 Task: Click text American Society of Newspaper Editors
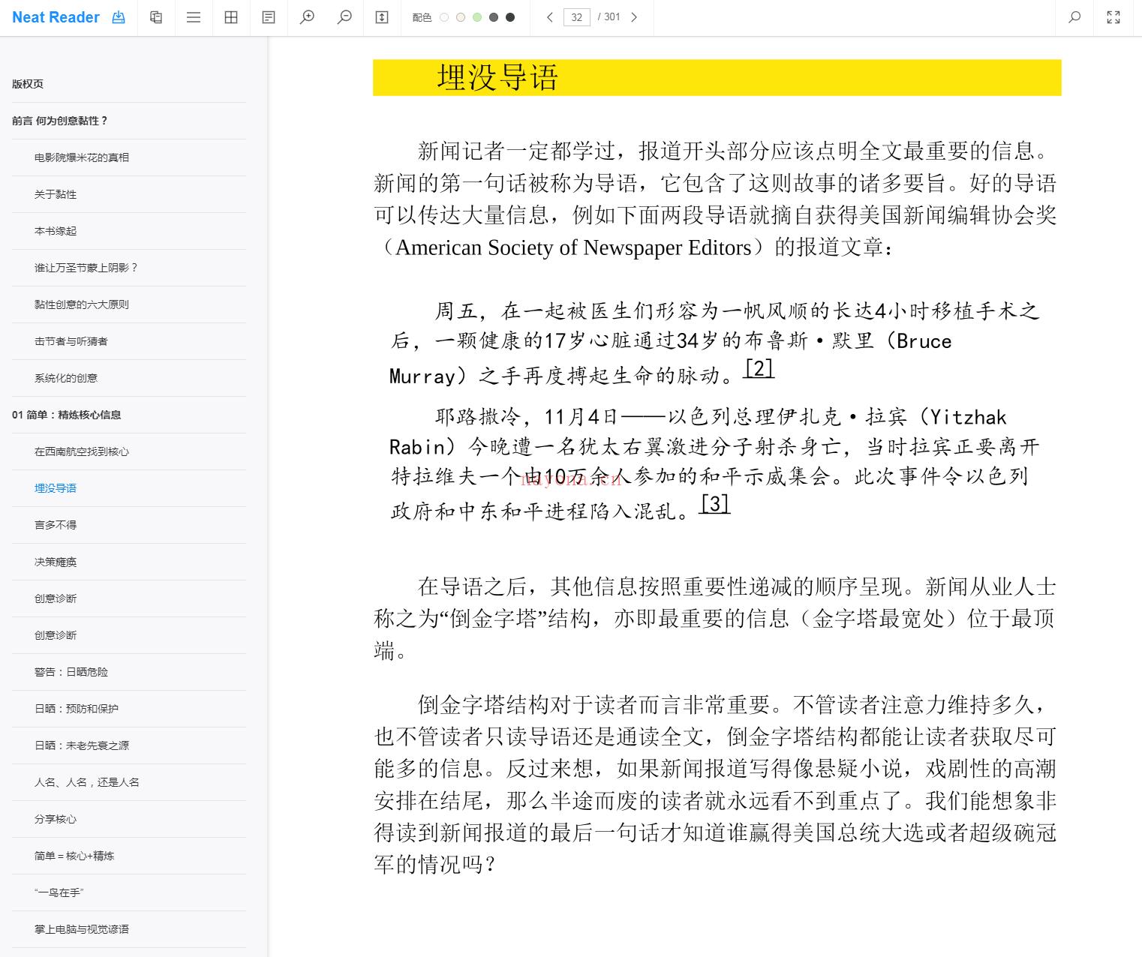pyautogui.click(x=573, y=247)
